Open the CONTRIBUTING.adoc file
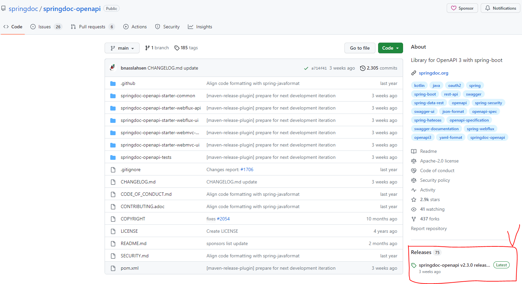522x284 pixels. (143, 207)
